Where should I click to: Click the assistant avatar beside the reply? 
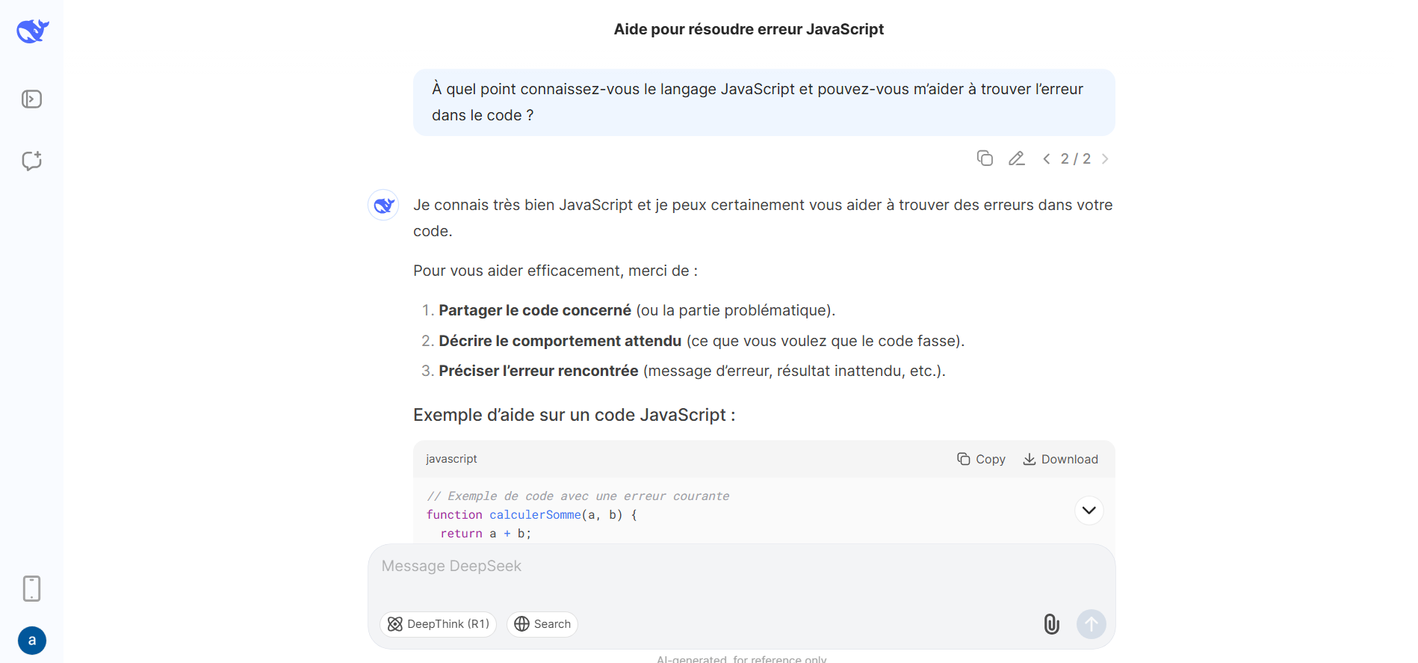coord(383,205)
